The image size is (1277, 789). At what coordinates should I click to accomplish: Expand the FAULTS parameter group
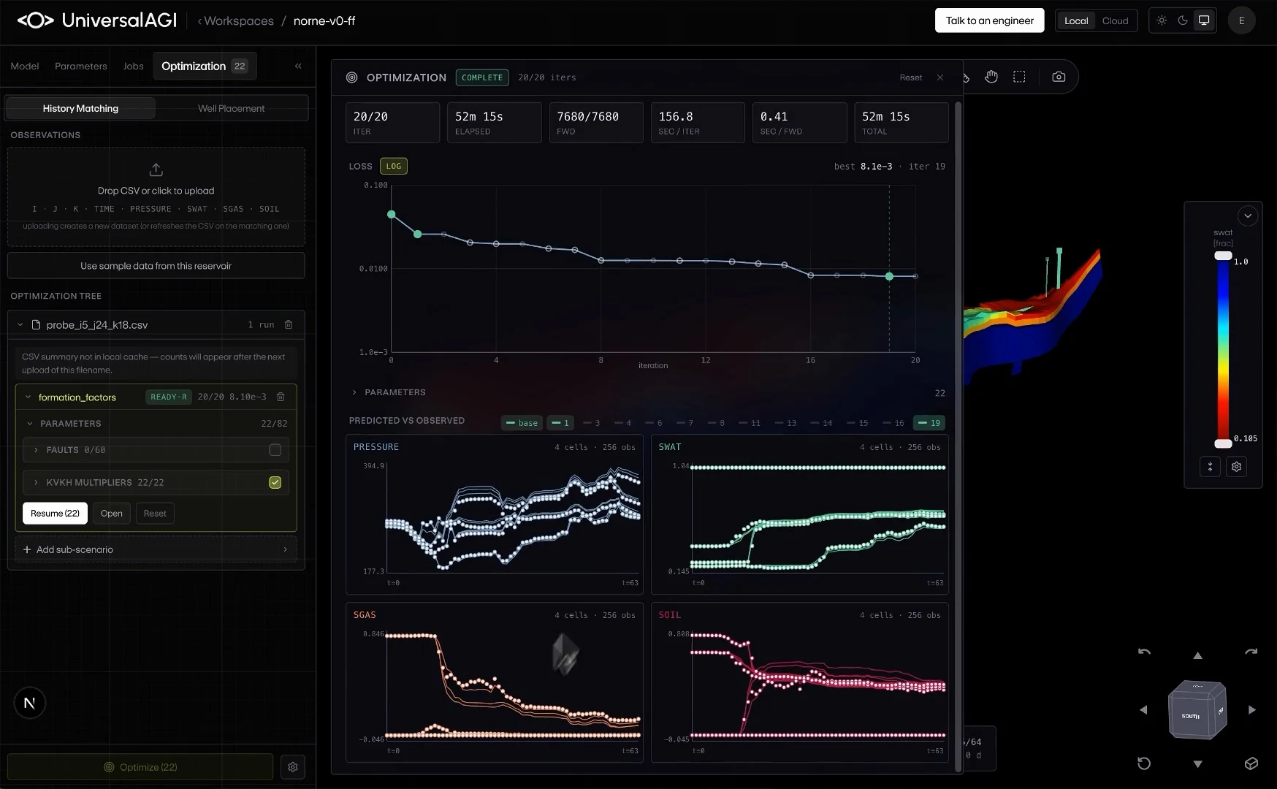[x=36, y=450]
